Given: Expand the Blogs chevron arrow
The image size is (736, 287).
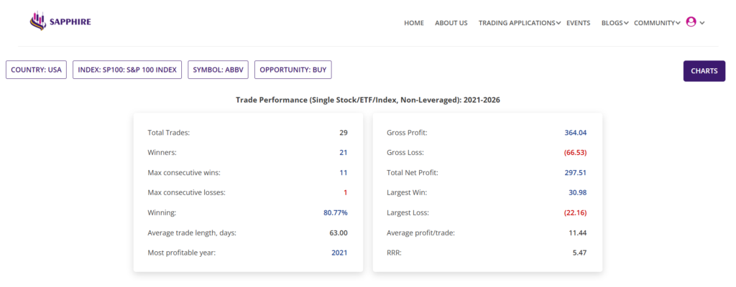Looking at the screenshot, I should 626,23.
